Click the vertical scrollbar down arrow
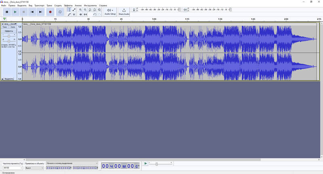 click(x=321, y=157)
